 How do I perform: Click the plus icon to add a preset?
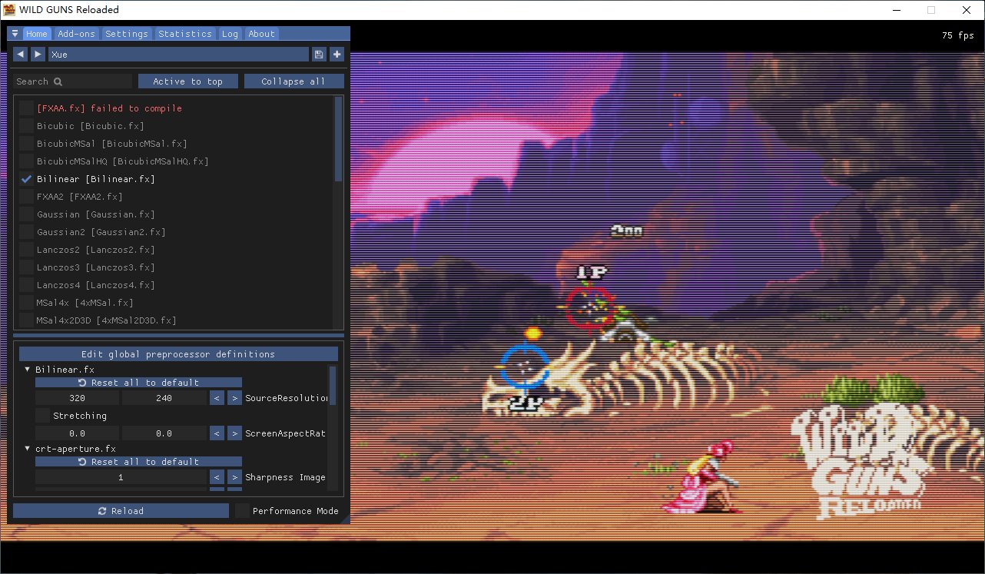[337, 54]
